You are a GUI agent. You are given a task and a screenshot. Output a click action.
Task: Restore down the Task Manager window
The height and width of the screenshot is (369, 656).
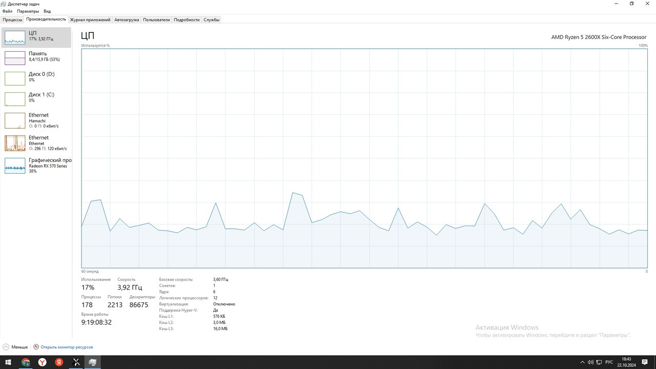point(631,4)
